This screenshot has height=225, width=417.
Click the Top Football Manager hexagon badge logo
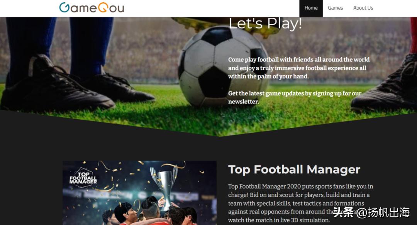point(83,178)
